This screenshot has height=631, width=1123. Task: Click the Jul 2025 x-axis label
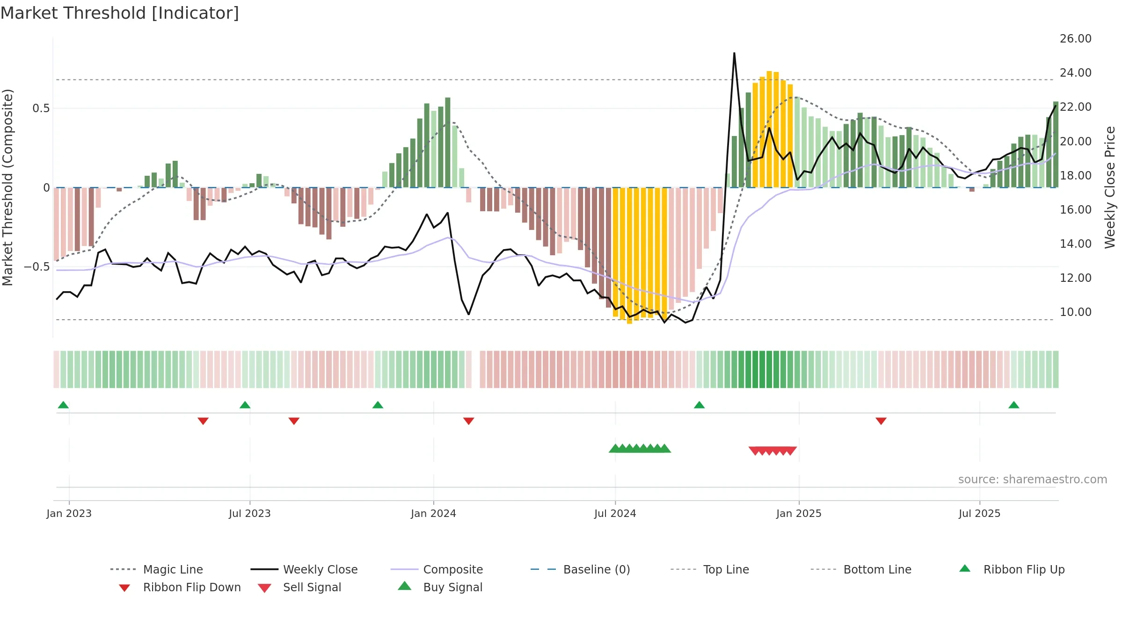point(979,513)
